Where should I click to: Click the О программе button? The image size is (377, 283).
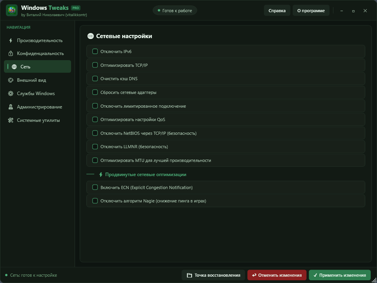(x=311, y=11)
